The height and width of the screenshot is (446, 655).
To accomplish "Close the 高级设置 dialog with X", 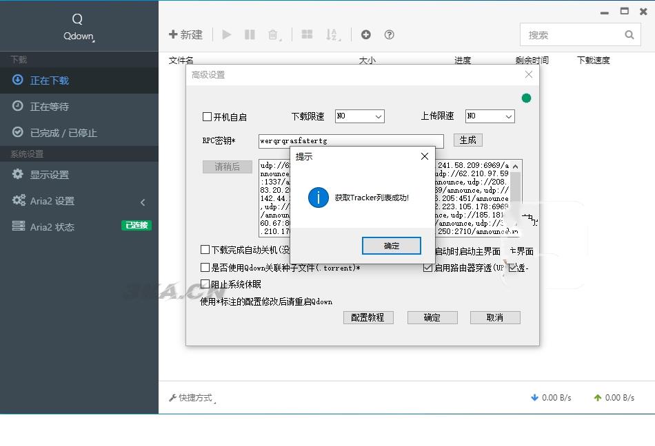I will point(528,74).
